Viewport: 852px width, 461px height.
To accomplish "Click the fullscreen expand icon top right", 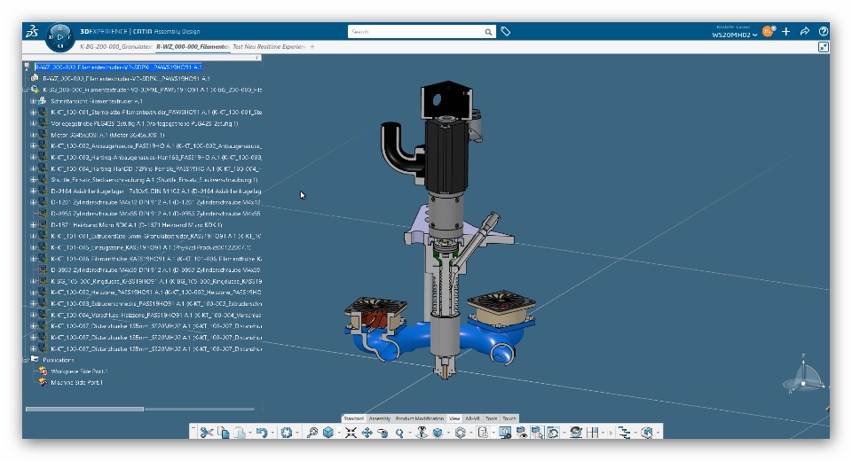I will [x=824, y=47].
